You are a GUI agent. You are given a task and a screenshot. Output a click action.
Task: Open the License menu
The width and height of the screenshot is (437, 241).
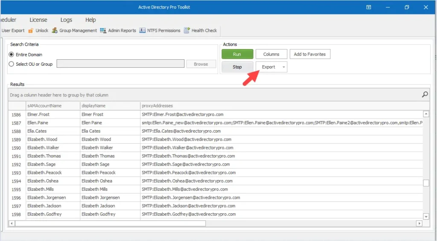pyautogui.click(x=38, y=20)
